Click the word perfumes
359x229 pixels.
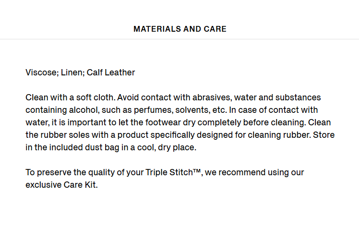tap(154, 110)
